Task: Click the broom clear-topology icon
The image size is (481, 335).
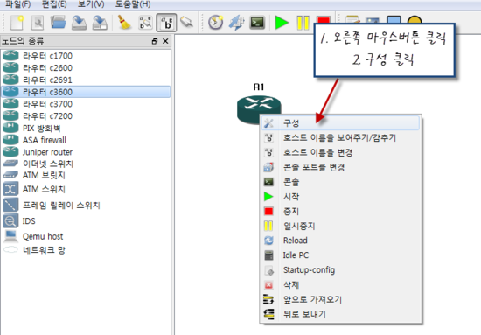Action: [x=124, y=23]
